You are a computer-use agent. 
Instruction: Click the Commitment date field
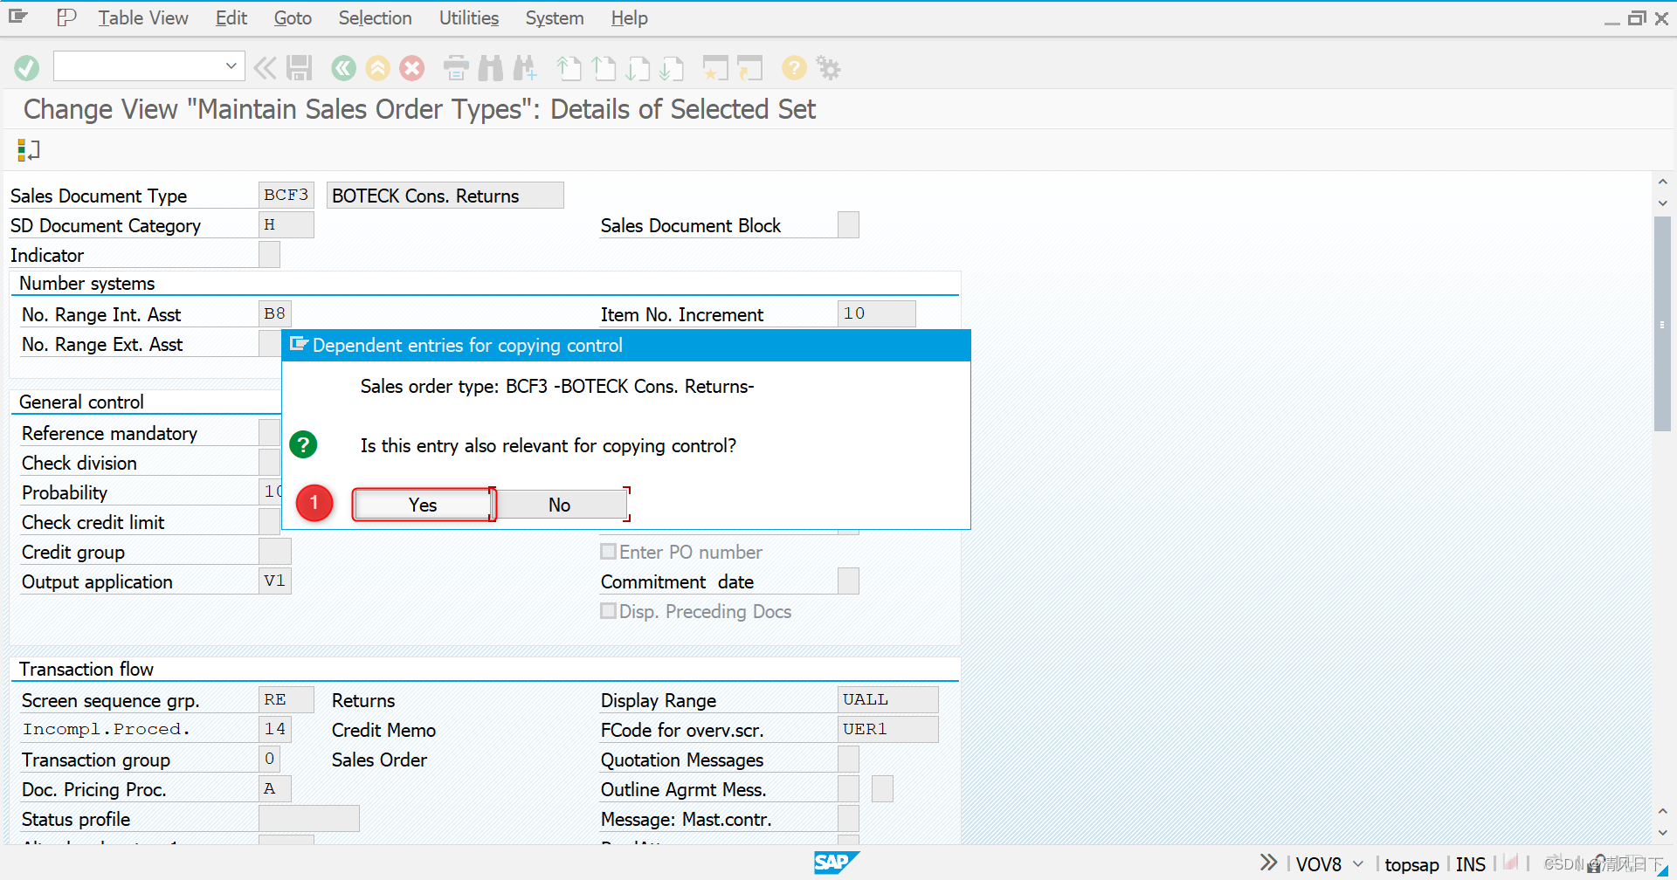848,581
